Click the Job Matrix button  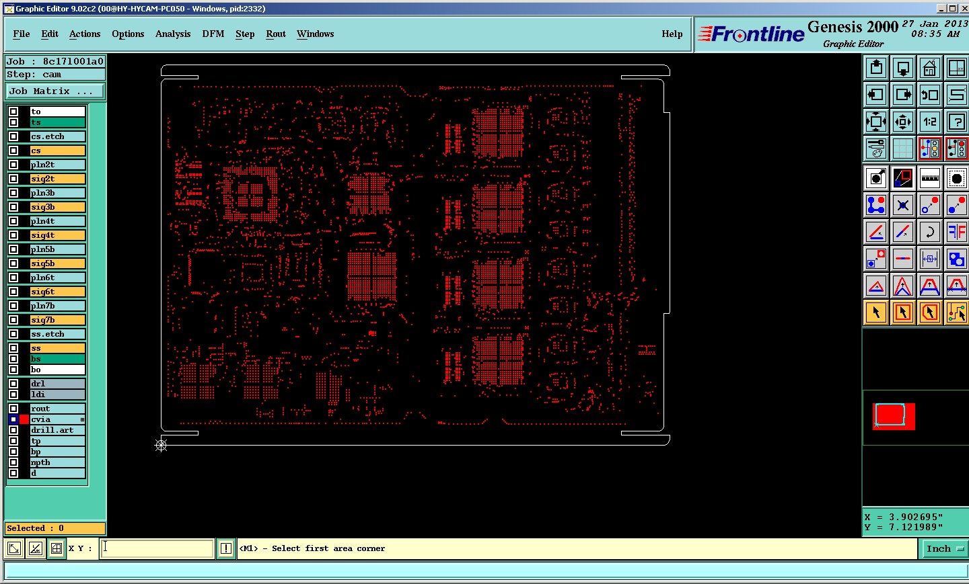click(x=55, y=91)
